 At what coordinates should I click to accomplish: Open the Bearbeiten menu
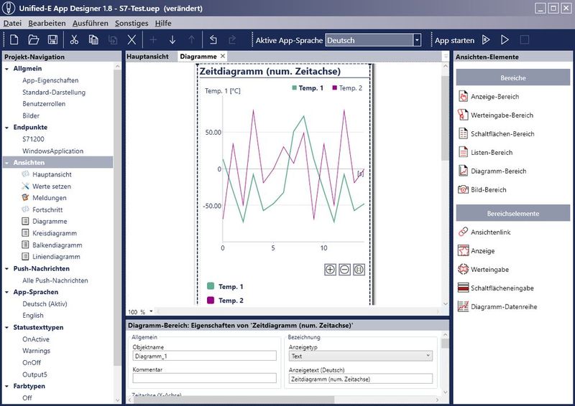(47, 23)
